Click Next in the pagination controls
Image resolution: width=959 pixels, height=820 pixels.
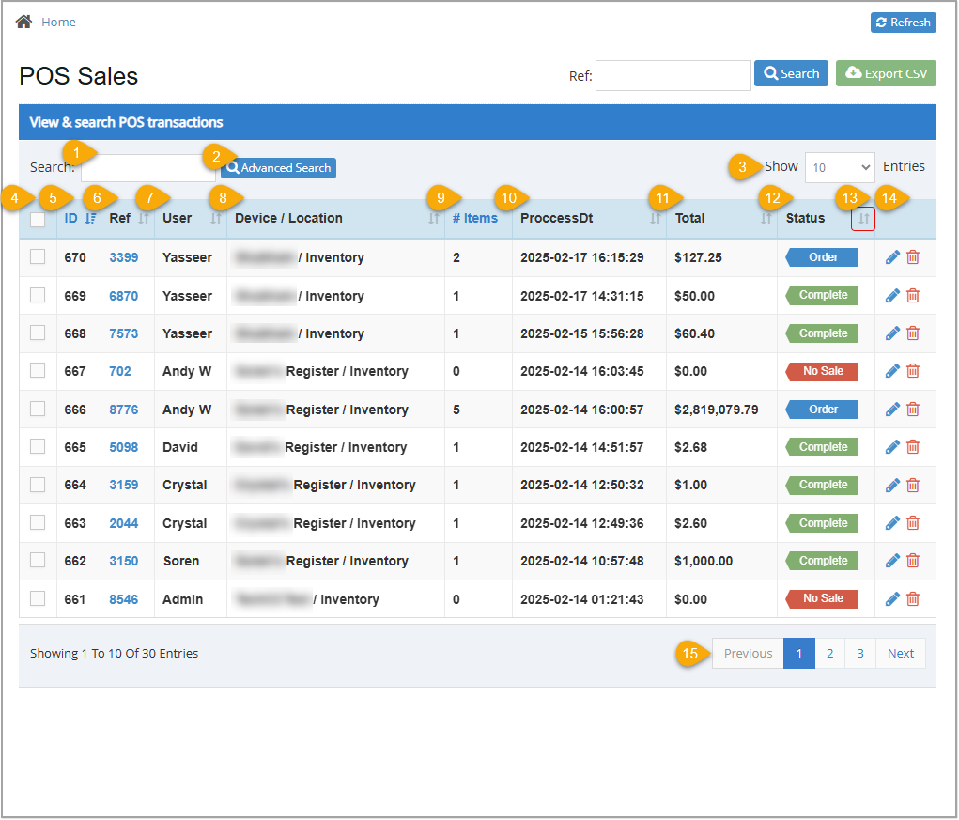[x=900, y=653]
